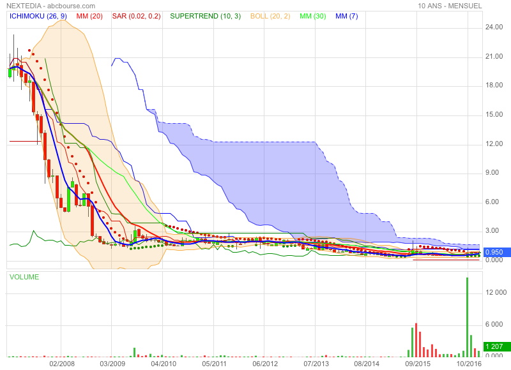Click the 18.00 price axis label
511x370 pixels.
point(494,85)
